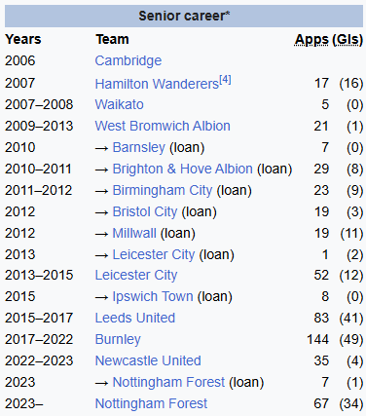
Task: Visit Brighton & Hove Albion page
Action: point(182,169)
